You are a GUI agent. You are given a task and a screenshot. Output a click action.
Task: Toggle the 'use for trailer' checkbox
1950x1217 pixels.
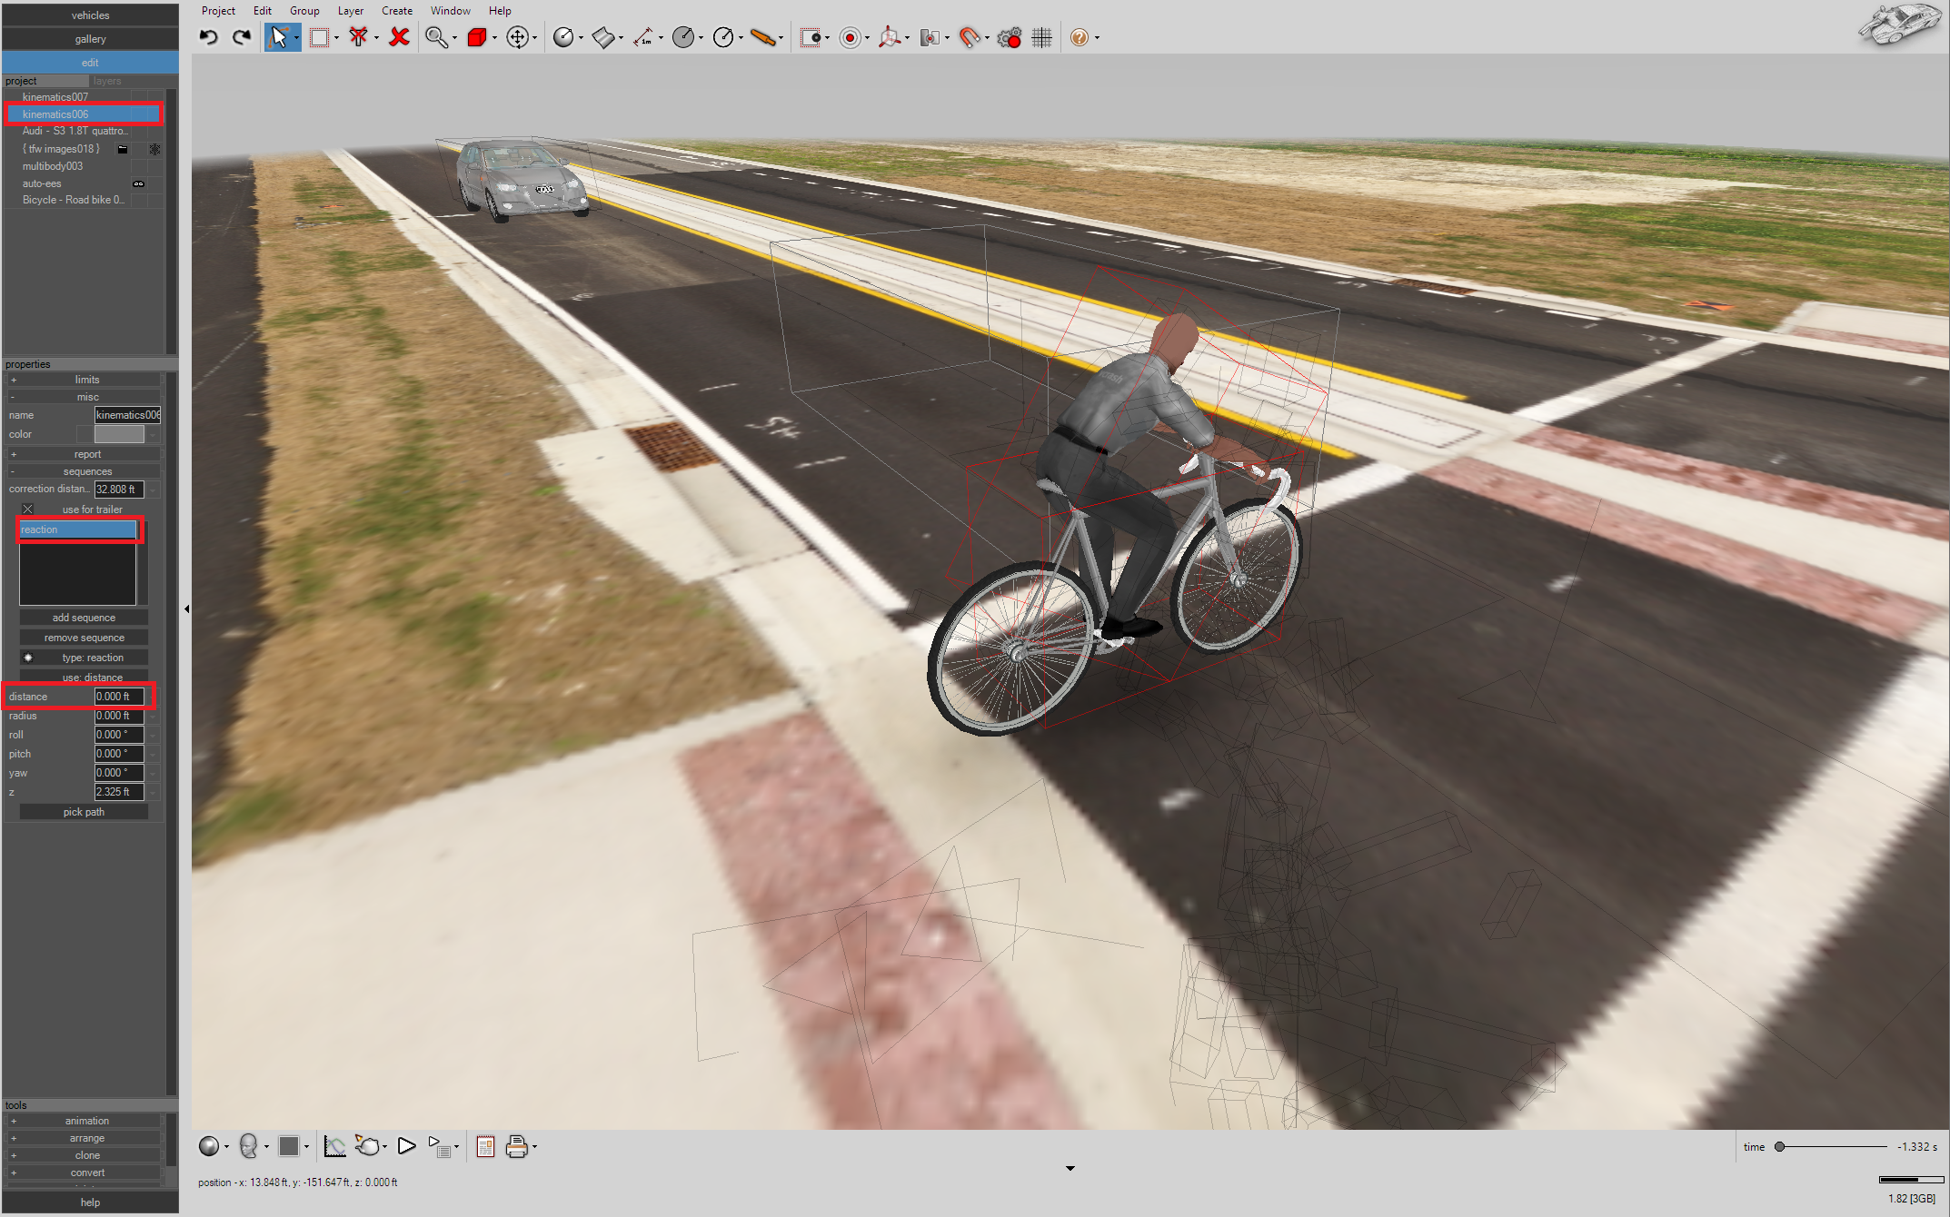coord(28,510)
